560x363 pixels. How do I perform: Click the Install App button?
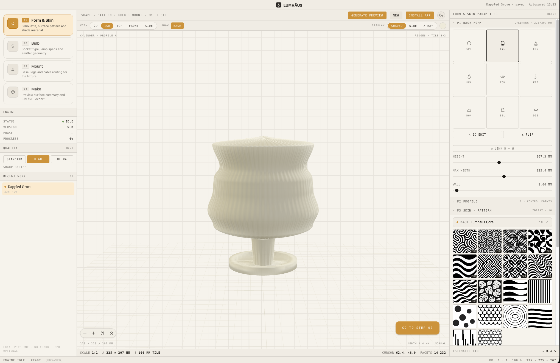tap(420, 15)
